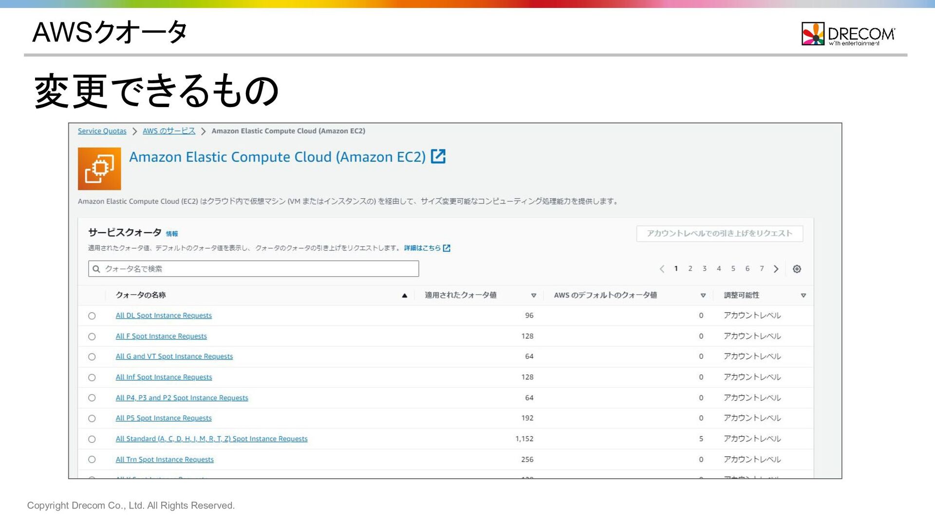Click the 調整可能性 column header
The width and height of the screenshot is (935, 526).
point(741,295)
